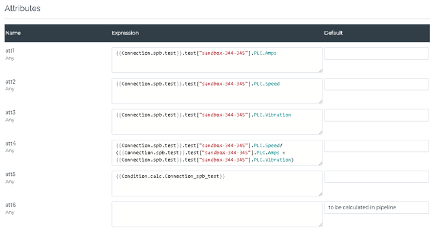The image size is (433, 237).
Task: Click the 'Any' type under att1
Action: point(10,58)
